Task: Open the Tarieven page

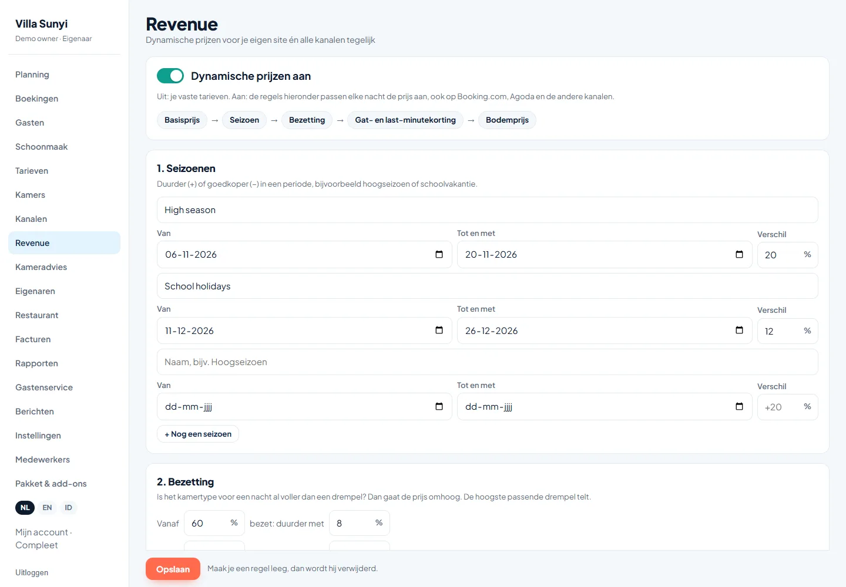Action: click(x=64, y=171)
